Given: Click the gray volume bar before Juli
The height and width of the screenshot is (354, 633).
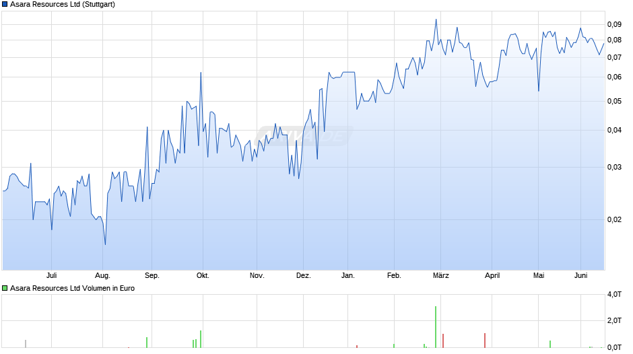Looking at the screenshot, I should 26,343.
